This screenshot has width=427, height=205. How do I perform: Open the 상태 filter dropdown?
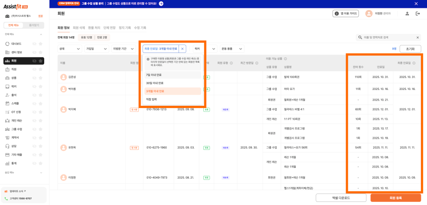point(70,48)
